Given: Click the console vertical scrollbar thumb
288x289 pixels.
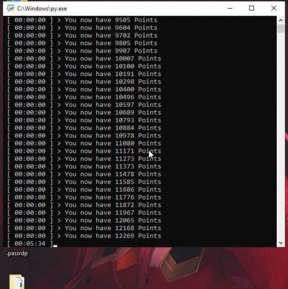Looking at the screenshot, I should 281,28.
